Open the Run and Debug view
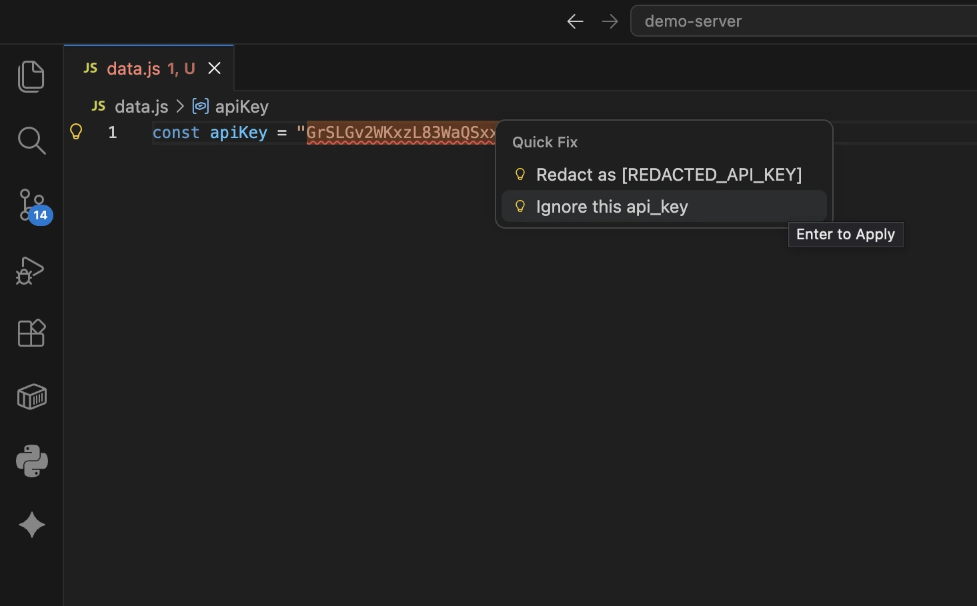 pos(31,270)
